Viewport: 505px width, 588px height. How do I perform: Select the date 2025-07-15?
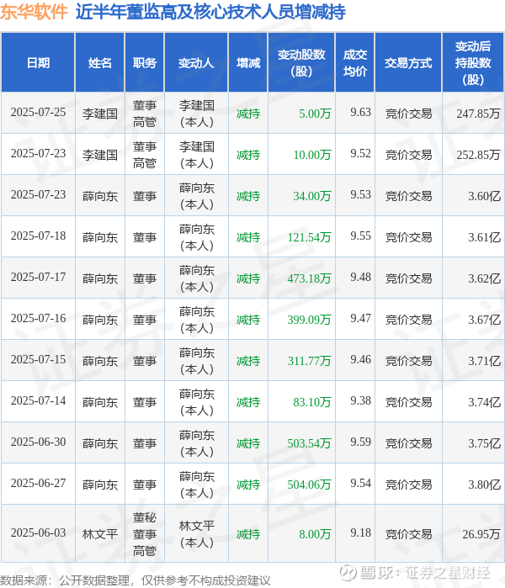point(38,360)
